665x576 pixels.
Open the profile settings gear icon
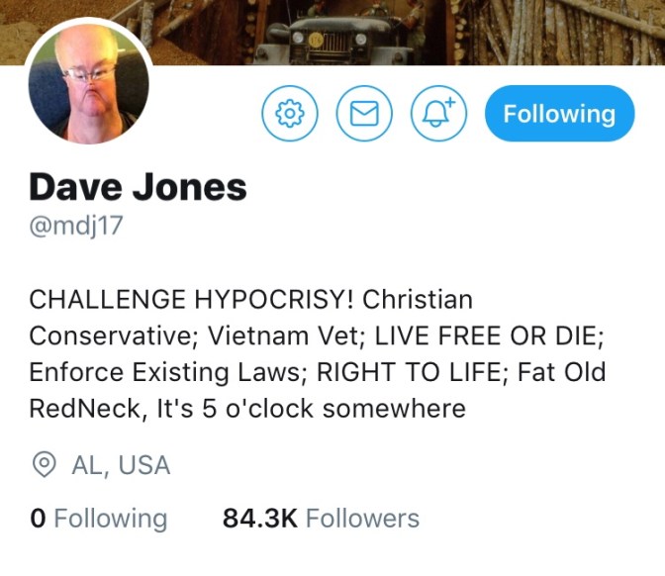(x=290, y=113)
